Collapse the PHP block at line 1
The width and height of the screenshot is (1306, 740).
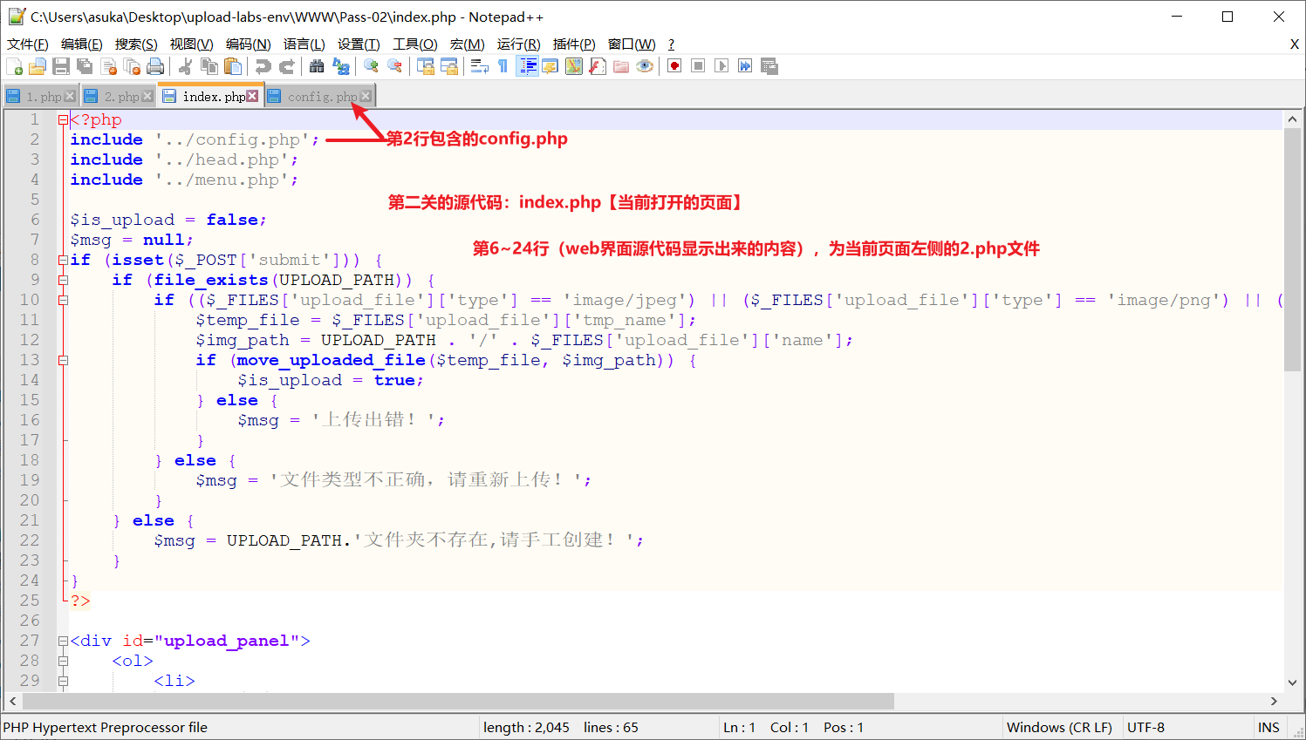(63, 120)
